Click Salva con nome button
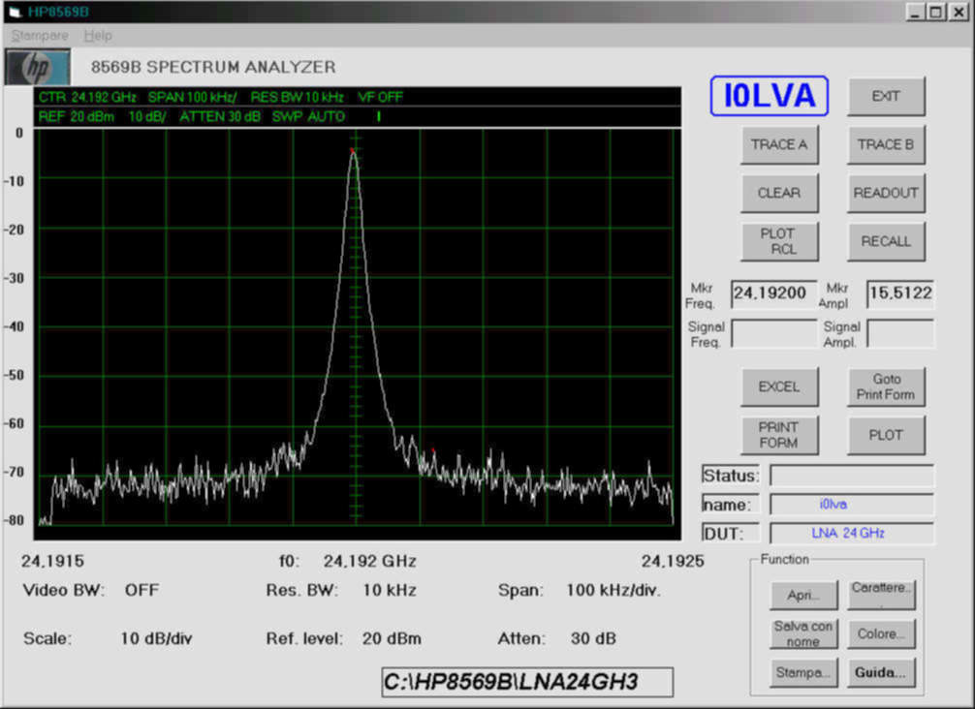This screenshot has width=975, height=709. click(803, 633)
